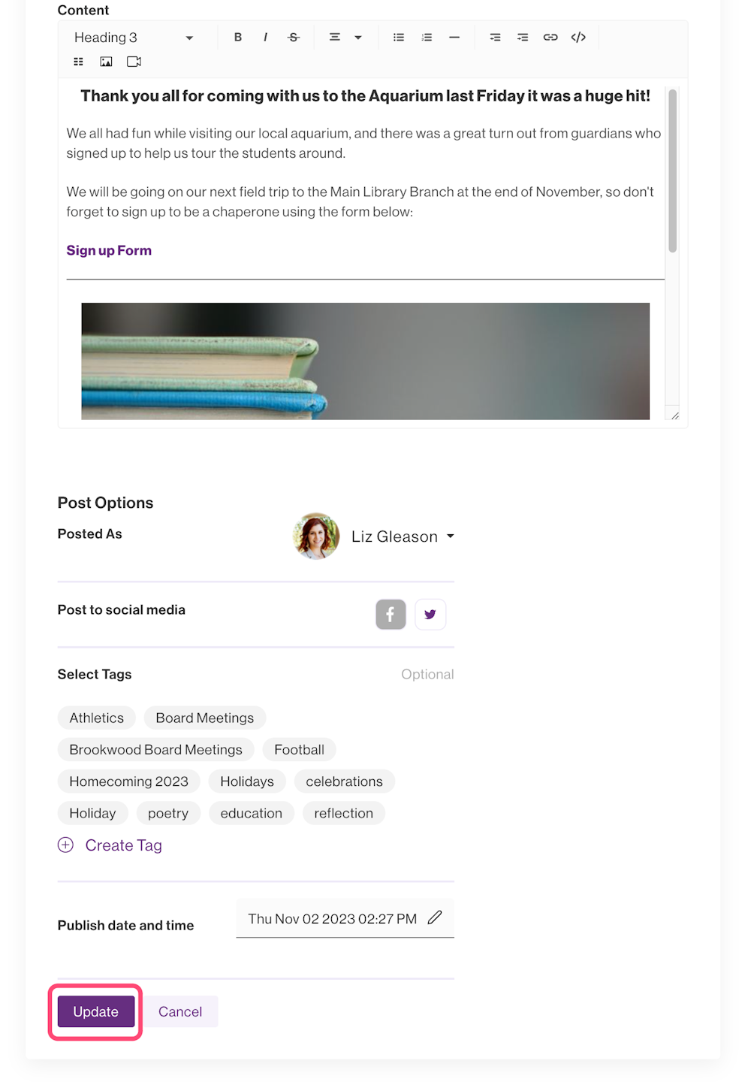Open the code view icon
Image resolution: width=751 pixels, height=1082 pixels.
point(578,38)
